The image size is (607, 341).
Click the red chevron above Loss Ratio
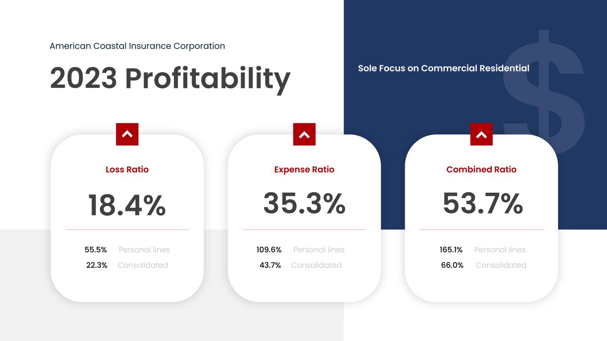(x=127, y=134)
